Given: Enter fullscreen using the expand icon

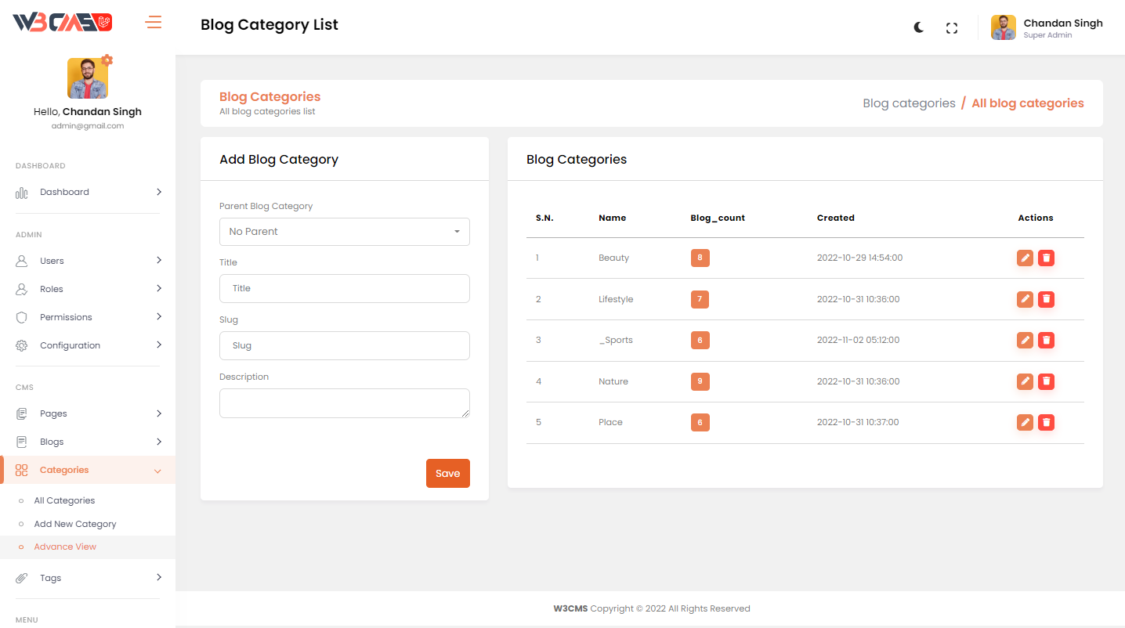Looking at the screenshot, I should (952, 28).
